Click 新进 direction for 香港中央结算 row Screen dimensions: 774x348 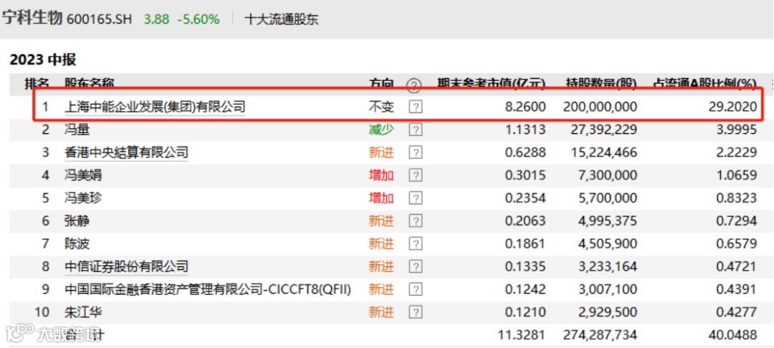pos(381,153)
